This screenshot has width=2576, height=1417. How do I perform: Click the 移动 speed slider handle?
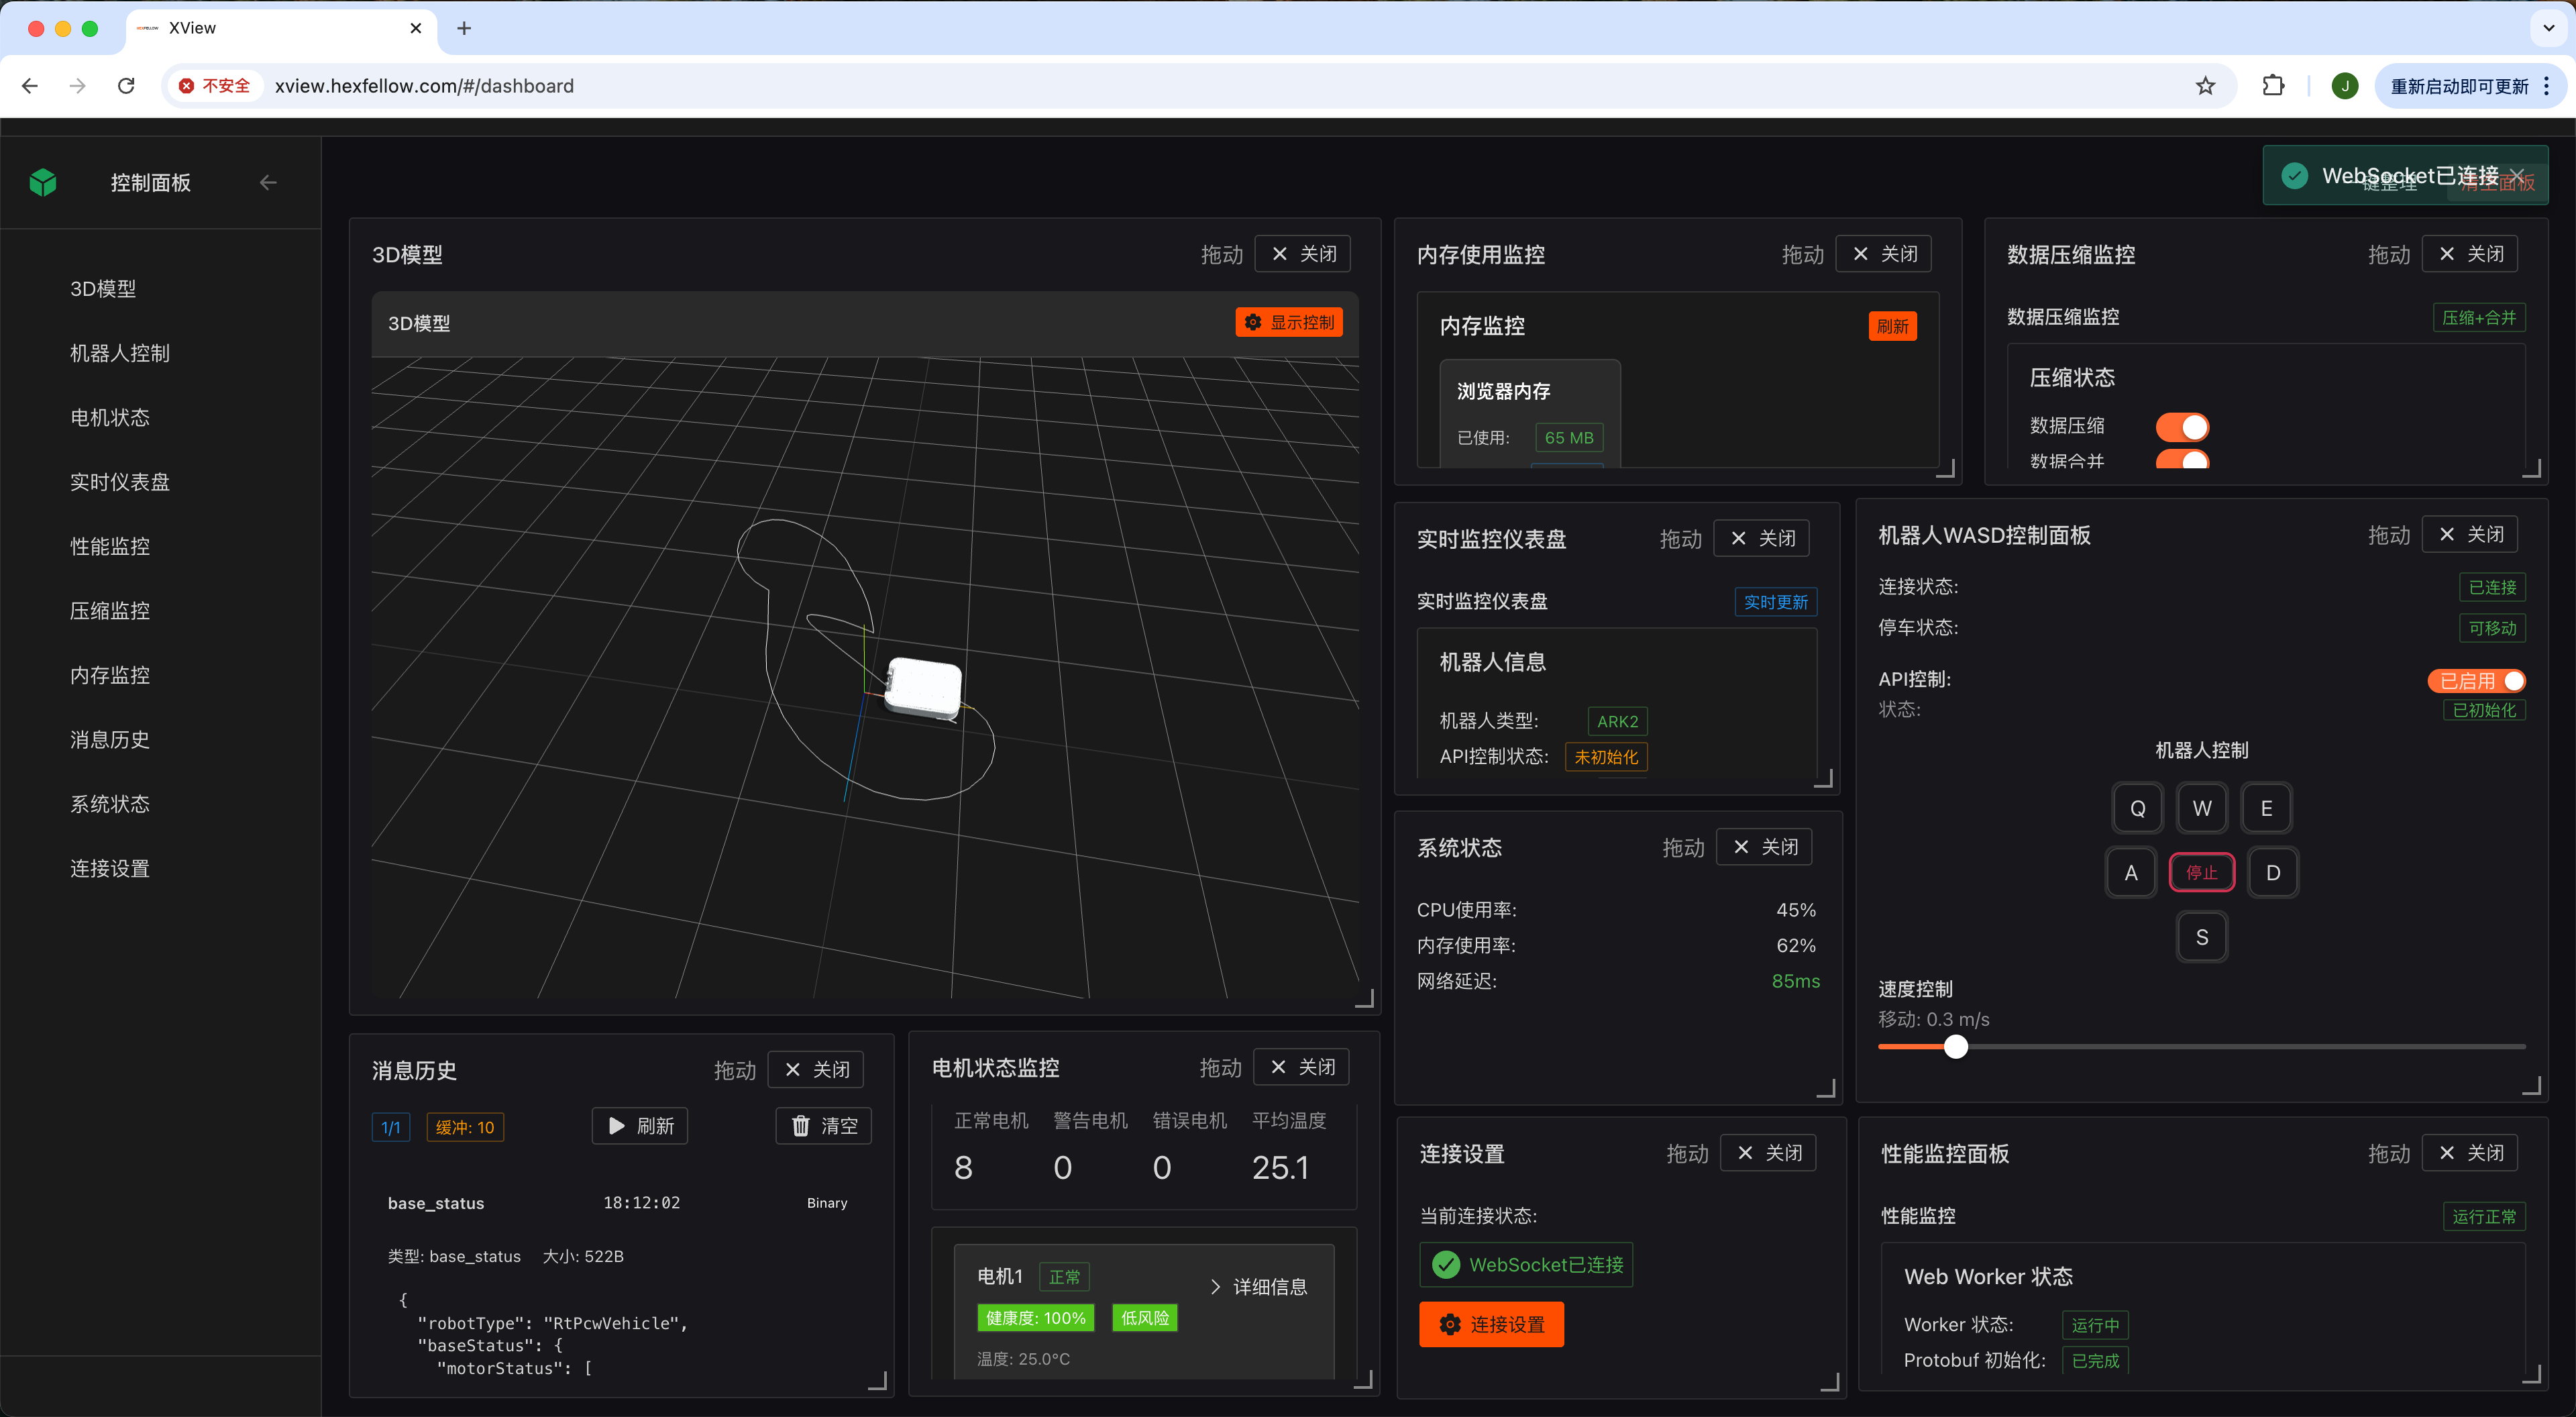point(1956,1047)
